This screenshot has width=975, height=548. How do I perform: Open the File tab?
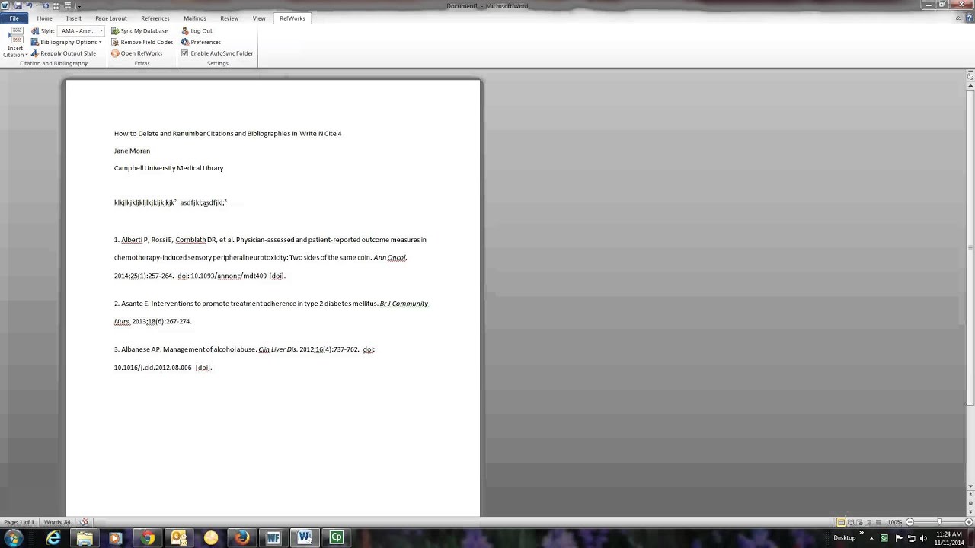pos(14,18)
